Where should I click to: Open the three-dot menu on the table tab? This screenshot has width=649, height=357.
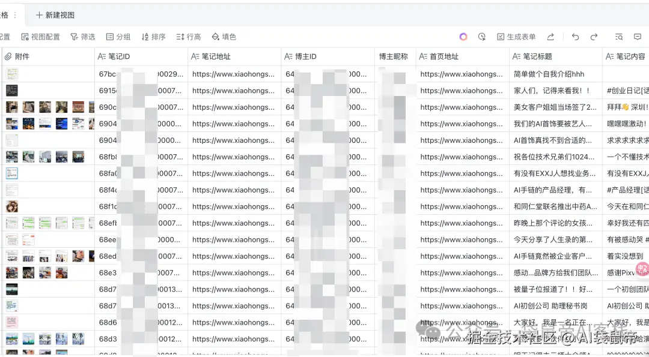click(15, 15)
